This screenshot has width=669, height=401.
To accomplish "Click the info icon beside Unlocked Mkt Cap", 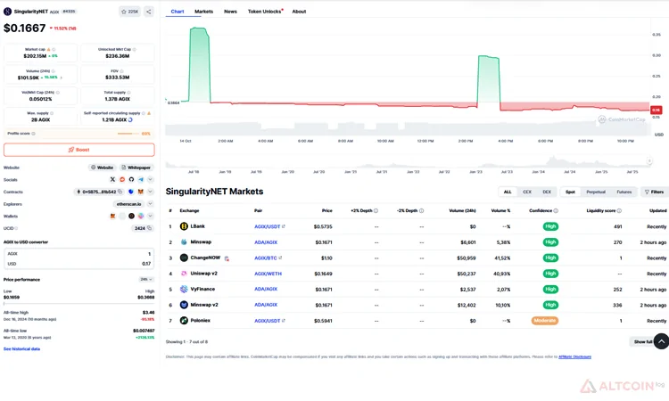I will pyautogui.click(x=135, y=49).
